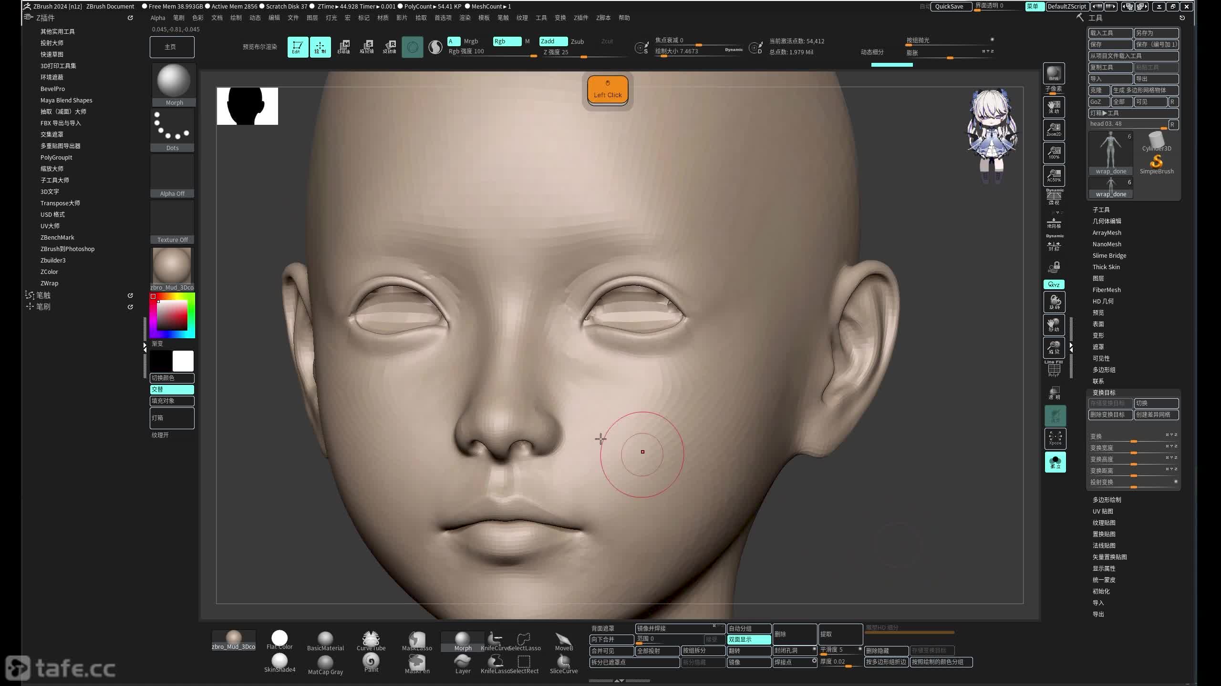Click the 载入工具 (Load Tool) button

pyautogui.click(x=1110, y=33)
